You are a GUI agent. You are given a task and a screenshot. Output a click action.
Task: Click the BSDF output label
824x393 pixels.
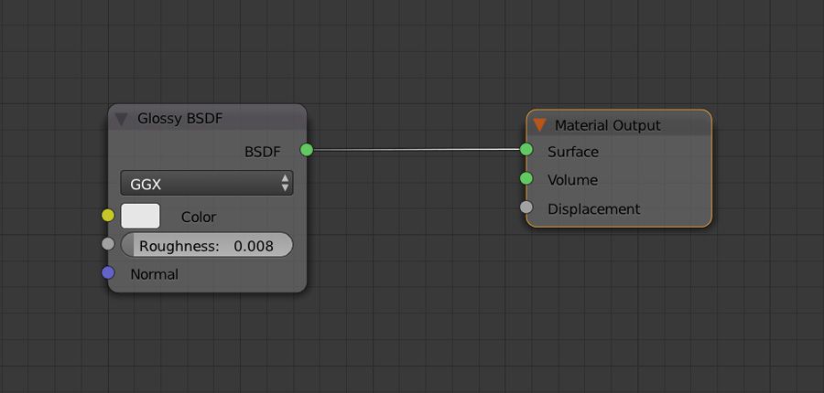[262, 152]
